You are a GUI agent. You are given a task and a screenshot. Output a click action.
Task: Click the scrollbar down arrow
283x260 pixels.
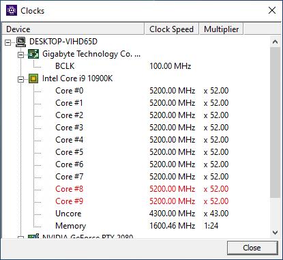pos(275,233)
